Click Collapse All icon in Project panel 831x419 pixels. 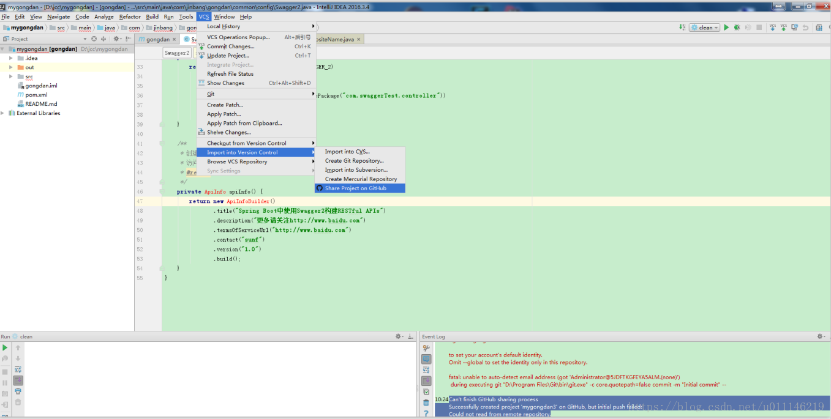pyautogui.click(x=103, y=39)
